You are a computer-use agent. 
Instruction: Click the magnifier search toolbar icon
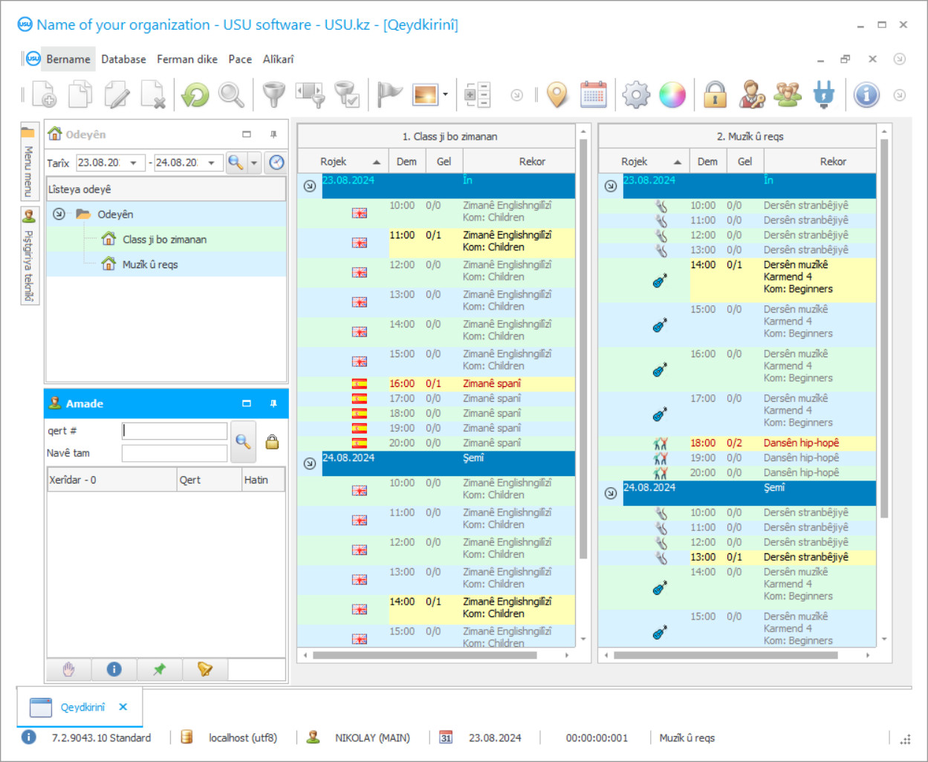(x=231, y=95)
